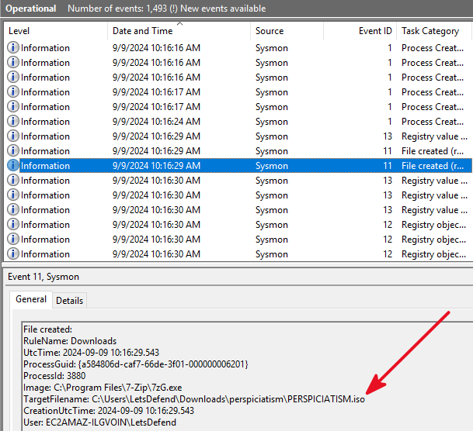Sort by the Level column header
The height and width of the screenshot is (431, 473).
56,31
